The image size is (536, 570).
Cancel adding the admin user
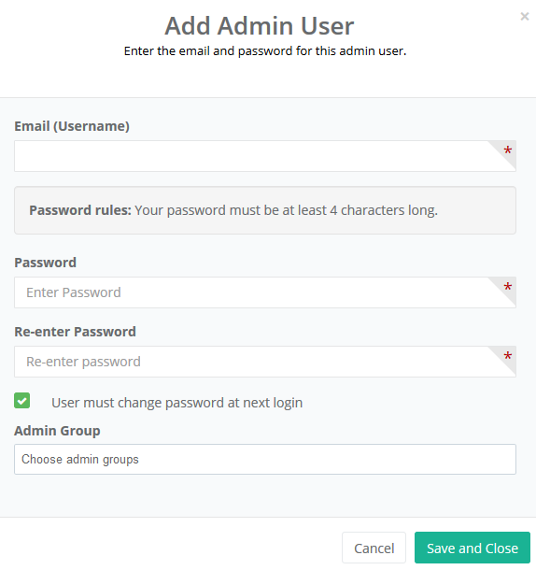pyautogui.click(x=374, y=548)
